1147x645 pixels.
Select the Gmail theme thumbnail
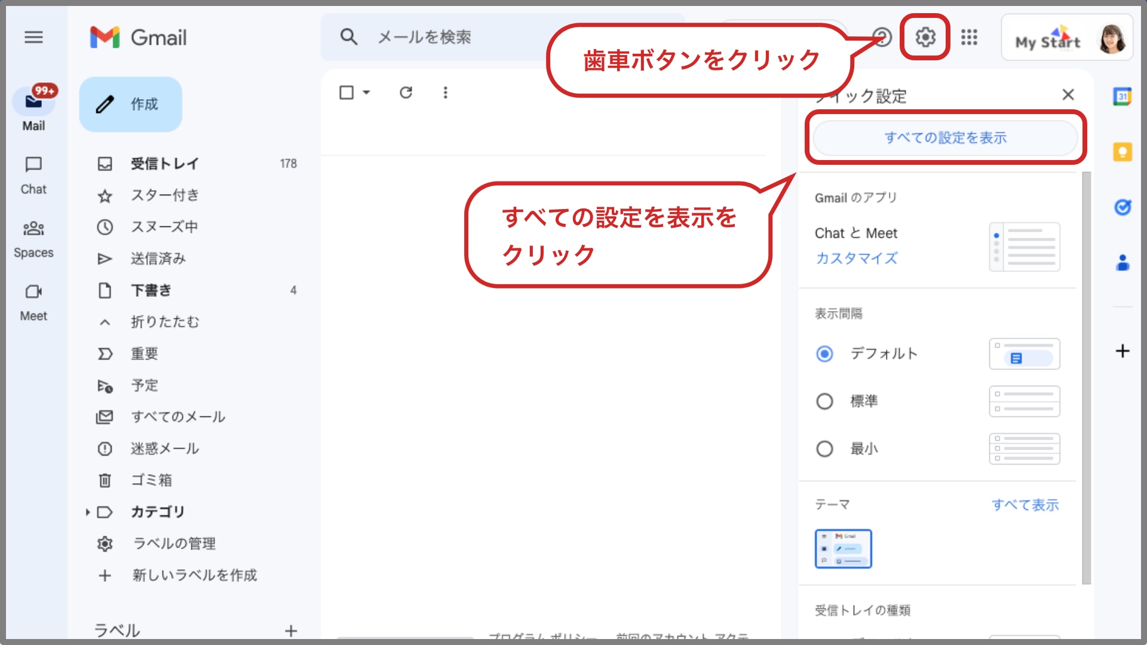[844, 548]
